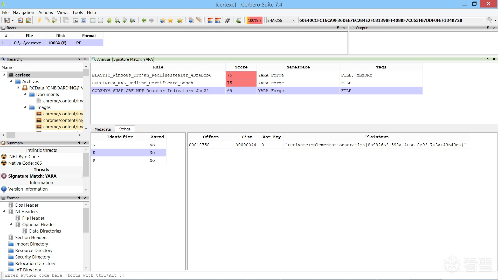The image size is (498, 280).
Task: Click the 100% risk indicator
Action: pos(254,20)
